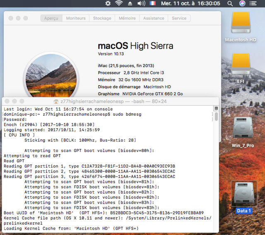Open Notification Center list icon
The height and width of the screenshot is (235, 265).
point(253,3)
